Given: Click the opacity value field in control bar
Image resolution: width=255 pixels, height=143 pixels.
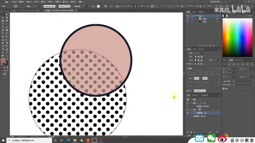Looking at the screenshot, I should tap(85, 6).
